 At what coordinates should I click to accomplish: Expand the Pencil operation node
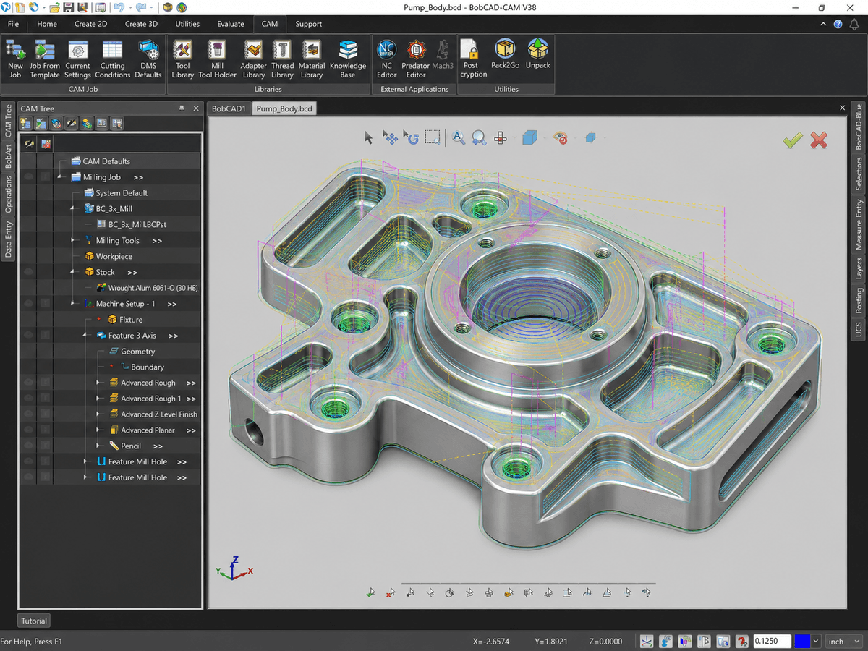pos(98,446)
